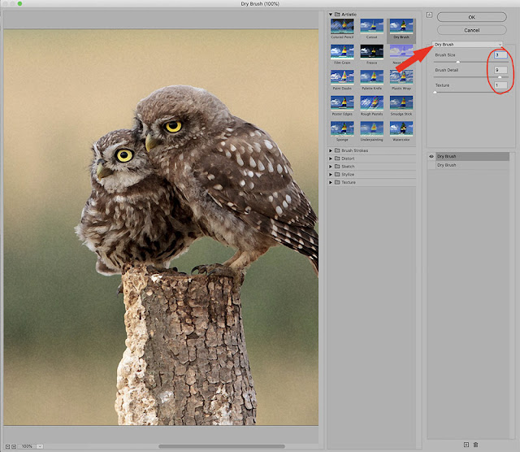Click the preview horizontal scrollbar
Viewport: 520px width, 452px height.
222,446
